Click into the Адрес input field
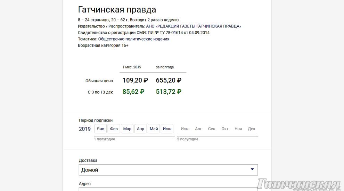Viewport: 344px width, 191px height. point(168,189)
